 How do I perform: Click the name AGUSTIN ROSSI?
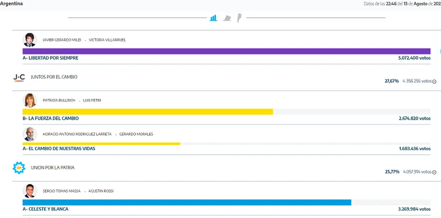[x=101, y=191]
